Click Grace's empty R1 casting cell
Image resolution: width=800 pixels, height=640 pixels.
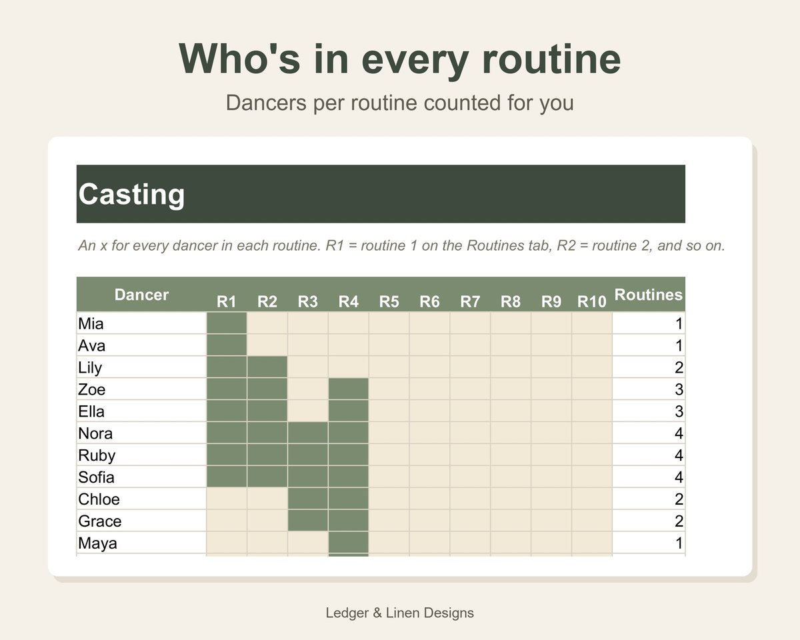tap(227, 521)
